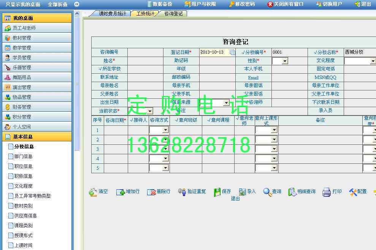Open 信息来源 dropdown
376x250 pixels.
coord(226,103)
